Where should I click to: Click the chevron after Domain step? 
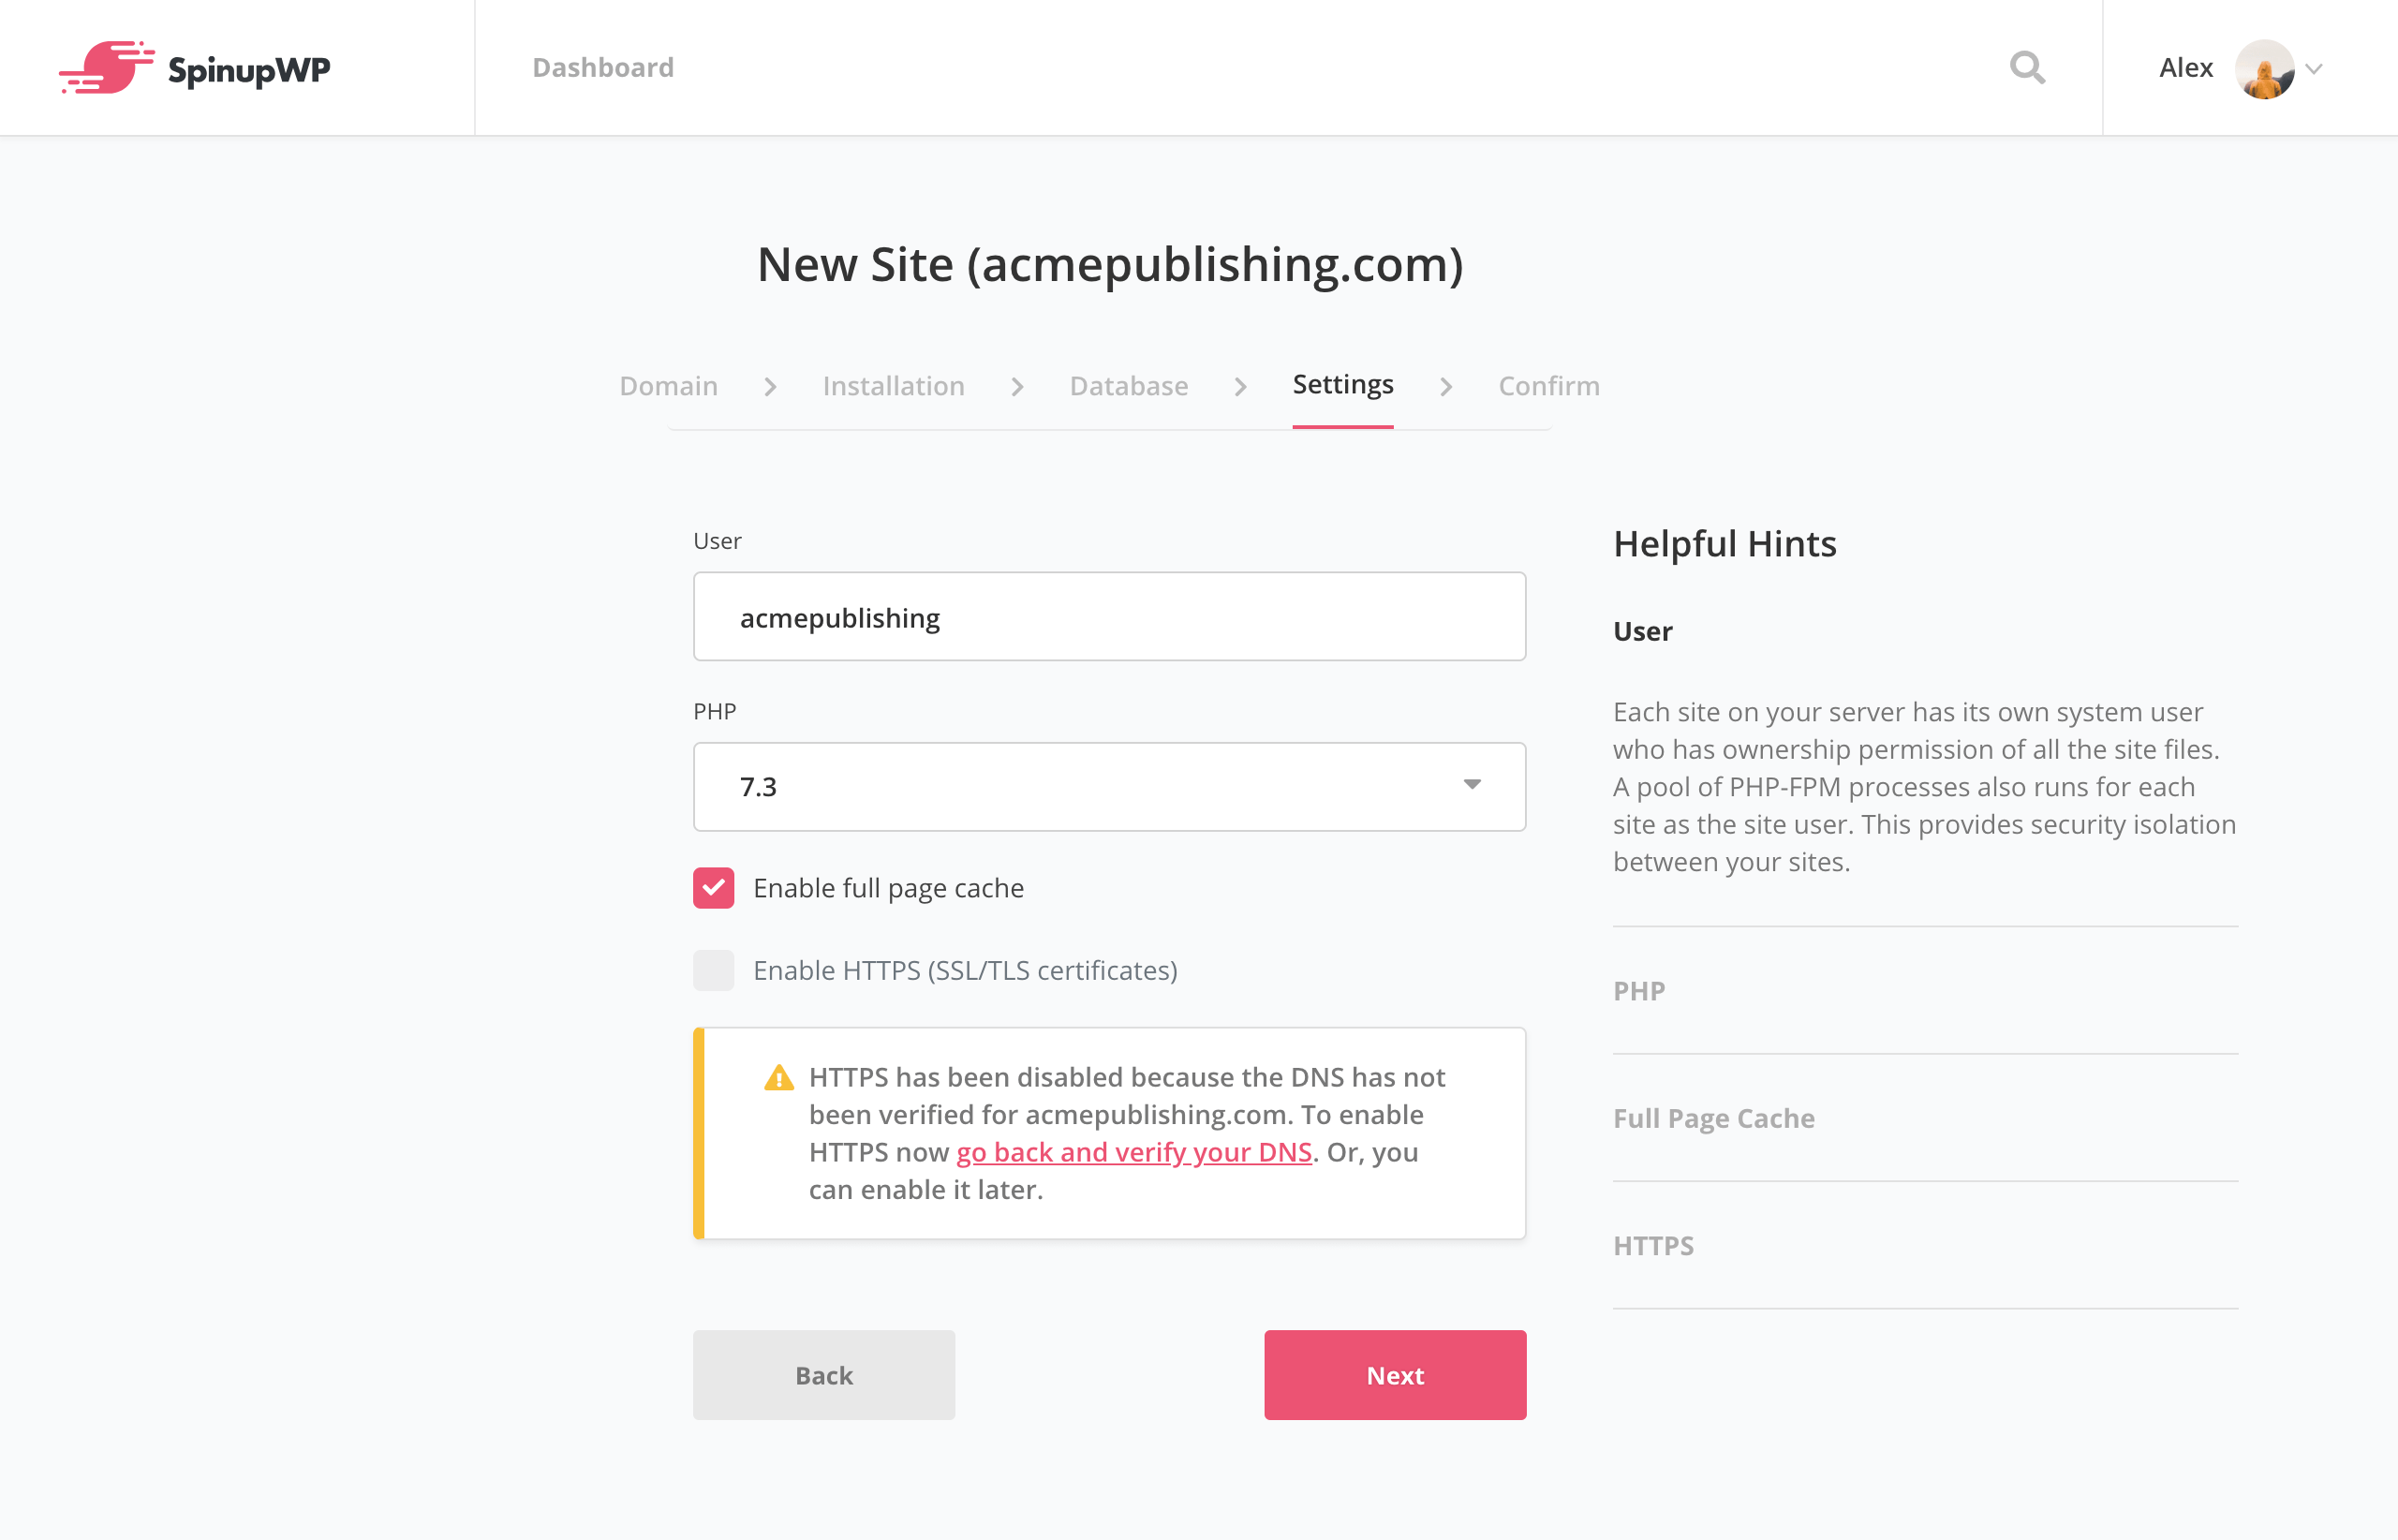(x=770, y=387)
